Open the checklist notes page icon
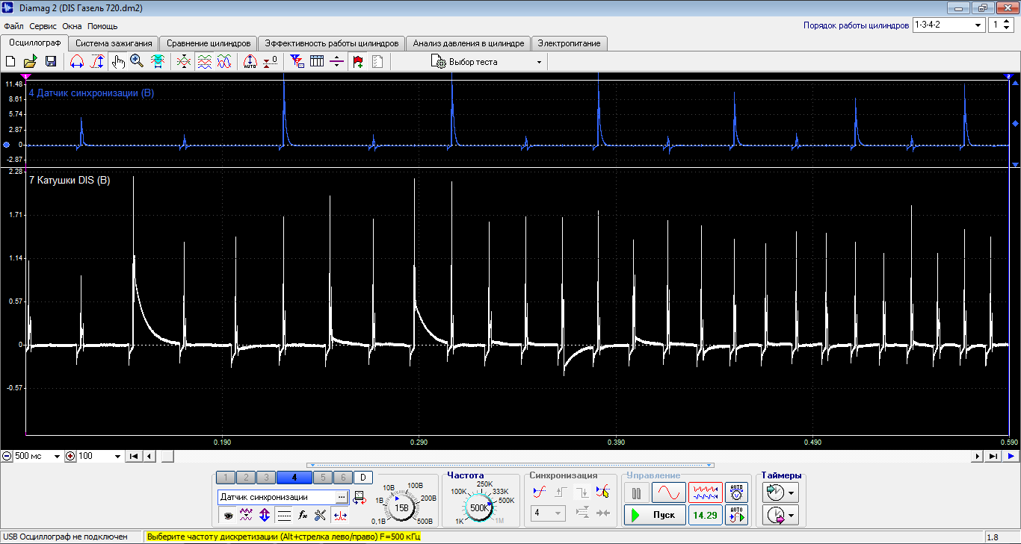 [377, 62]
